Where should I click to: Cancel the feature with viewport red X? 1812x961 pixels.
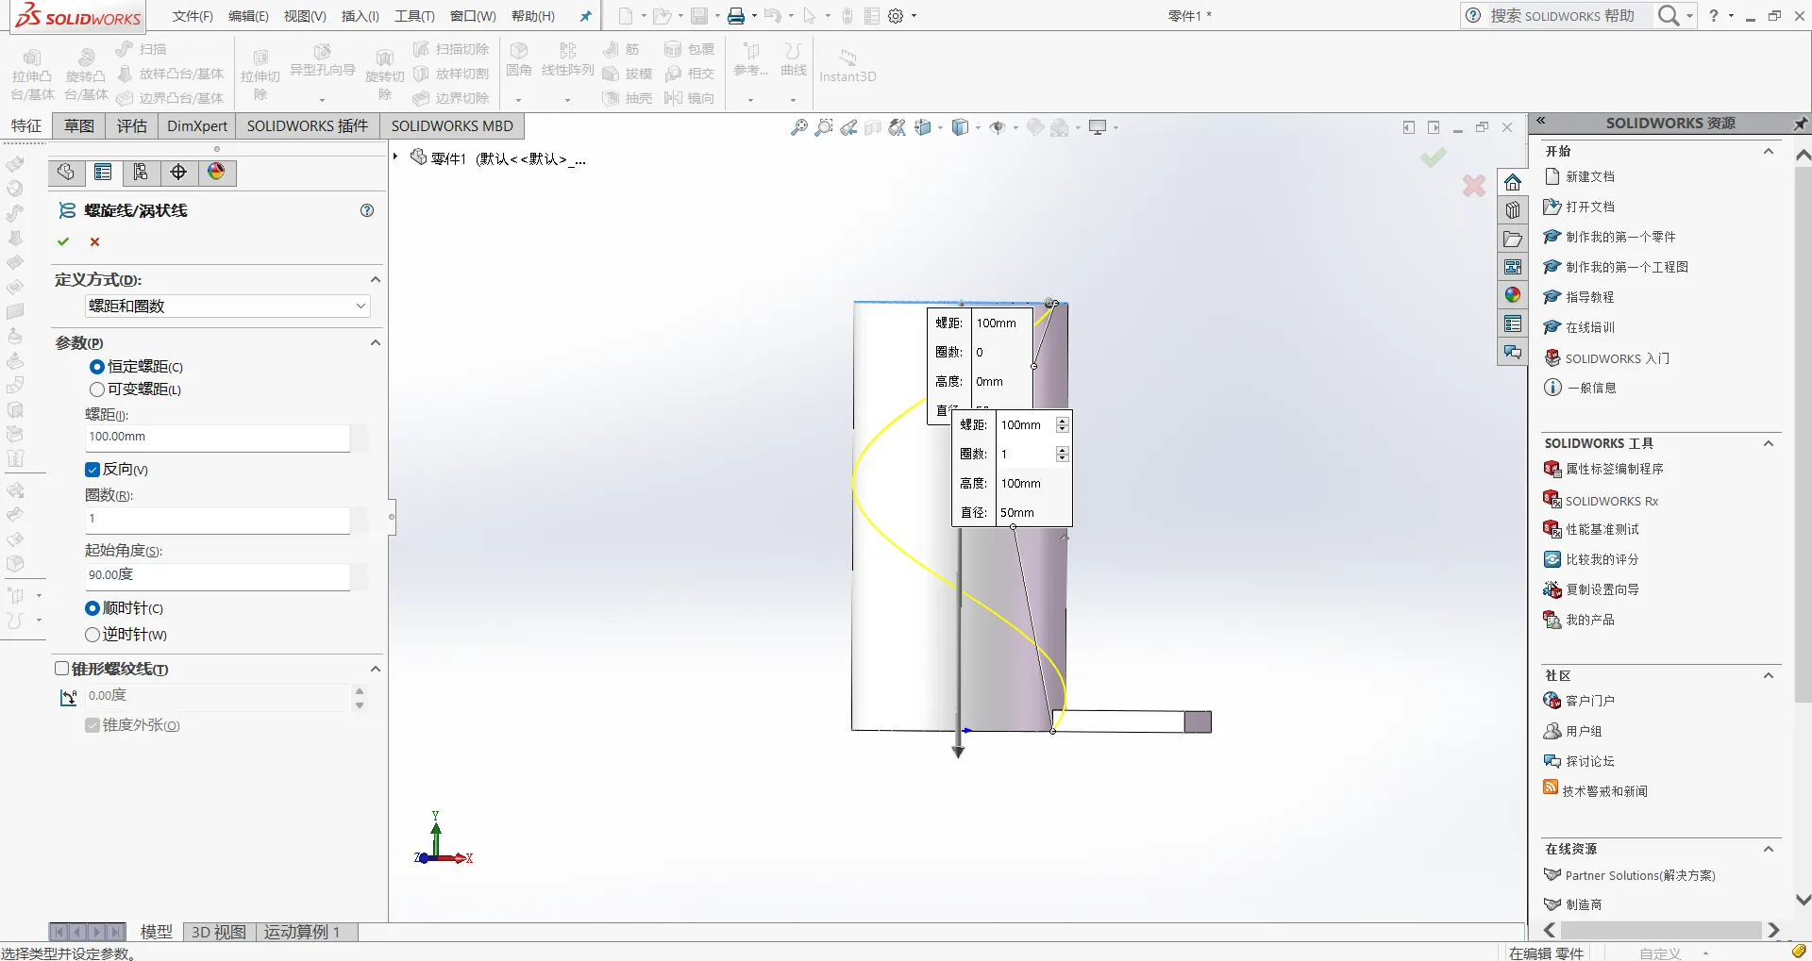pos(1474,186)
